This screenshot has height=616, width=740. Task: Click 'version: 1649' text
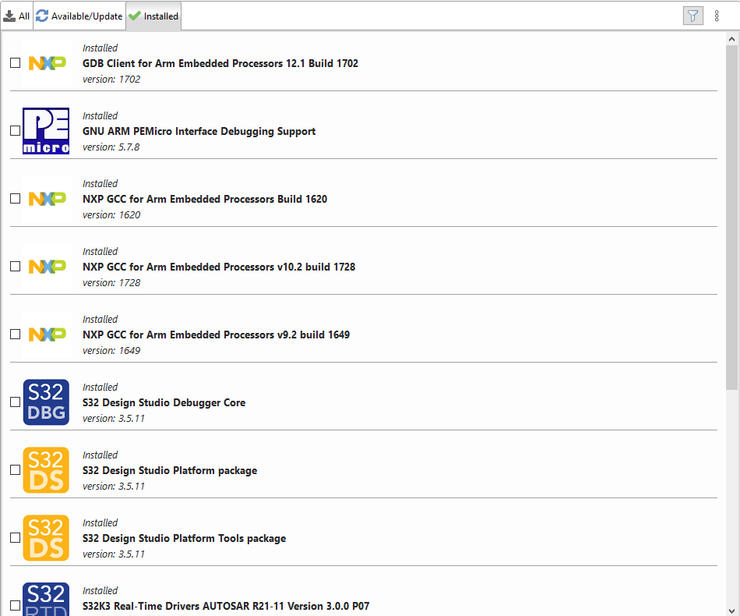[111, 351]
